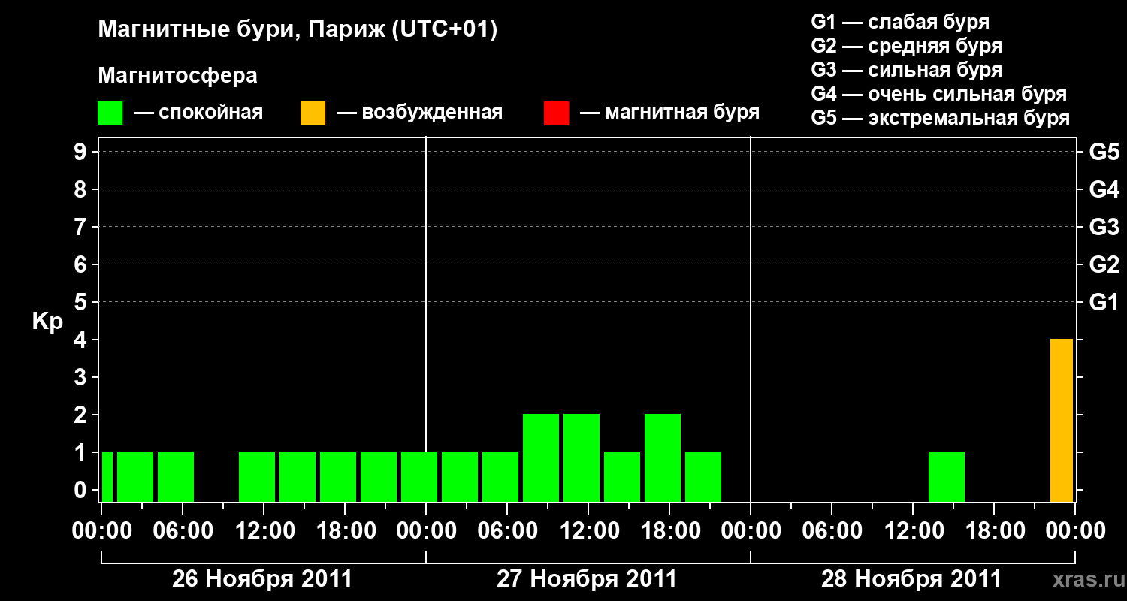Click the right-axis G5 label beside the chart

[x=1104, y=152]
